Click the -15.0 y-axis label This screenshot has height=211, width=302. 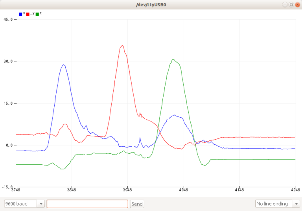[8, 187]
